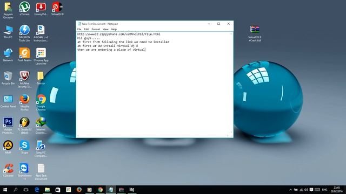Select the Skype desktop icon
This screenshot has width=346, height=194.
[24, 147]
